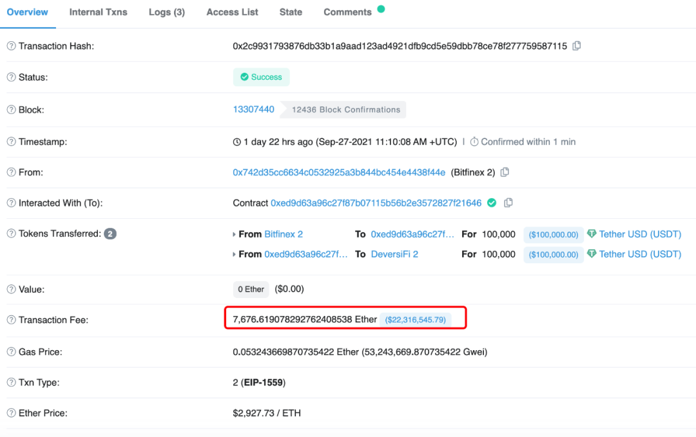This screenshot has width=696, height=437.
Task: Expand the transfer row to DeversiFi 2
Action: [x=234, y=254]
